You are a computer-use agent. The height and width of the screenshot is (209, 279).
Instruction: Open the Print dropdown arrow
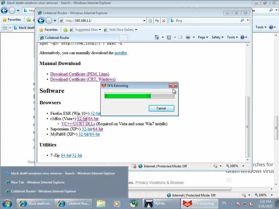[194, 37]
